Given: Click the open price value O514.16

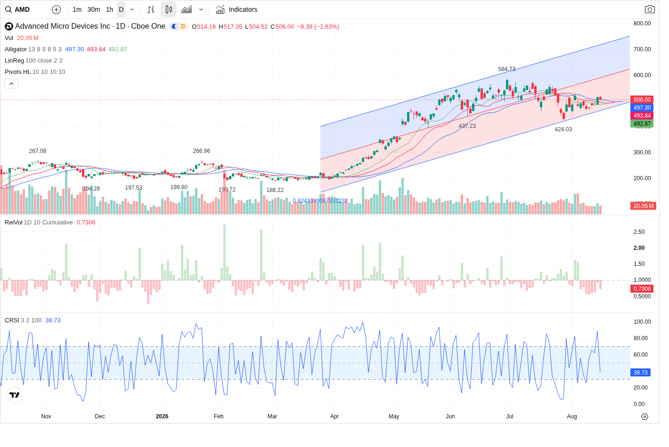Looking at the screenshot, I should (x=204, y=27).
